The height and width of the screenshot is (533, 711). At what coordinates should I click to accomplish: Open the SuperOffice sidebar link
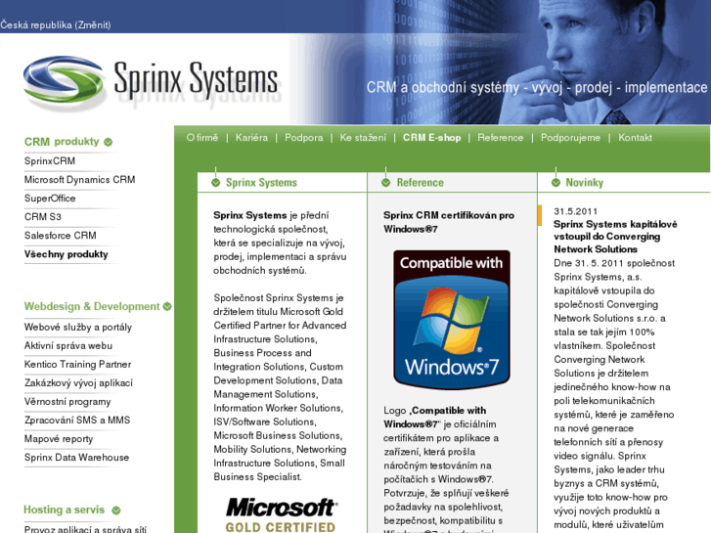click(50, 199)
